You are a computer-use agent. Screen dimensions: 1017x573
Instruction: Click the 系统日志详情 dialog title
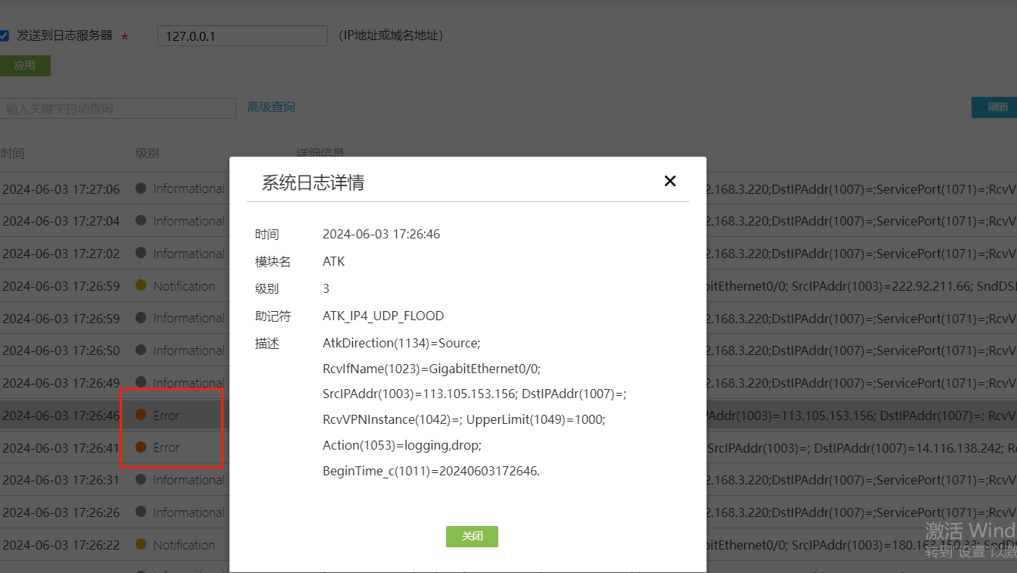point(313,182)
